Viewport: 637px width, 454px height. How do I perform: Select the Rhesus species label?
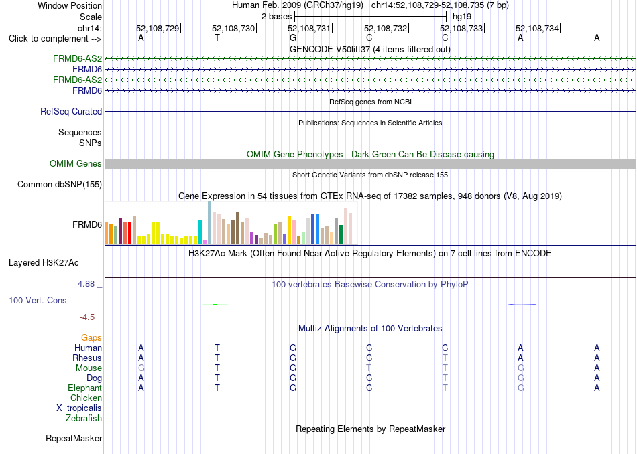click(x=87, y=358)
